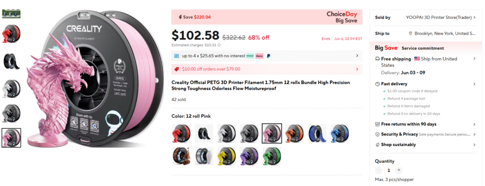
Task: Open the Ship to Brooklyn address link
Action: [442, 34]
